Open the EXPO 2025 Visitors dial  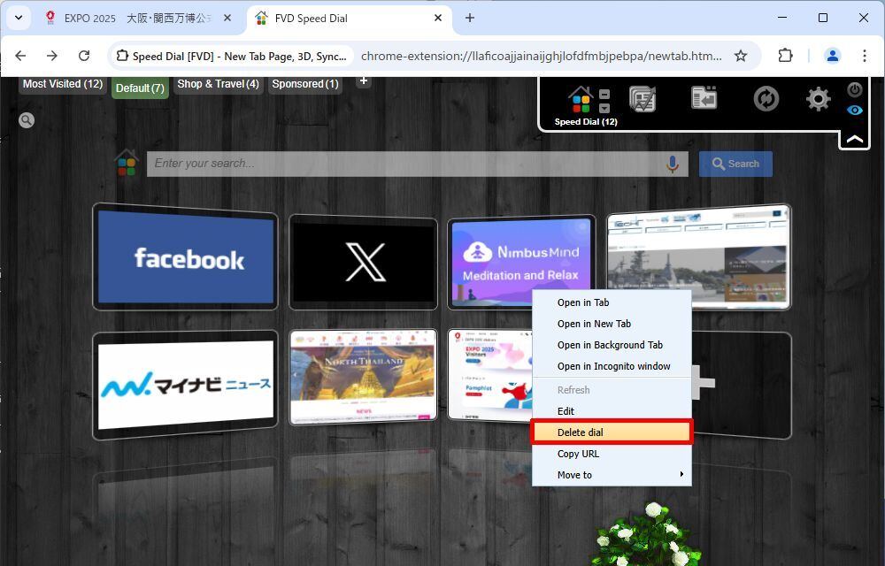pyautogui.click(x=490, y=375)
